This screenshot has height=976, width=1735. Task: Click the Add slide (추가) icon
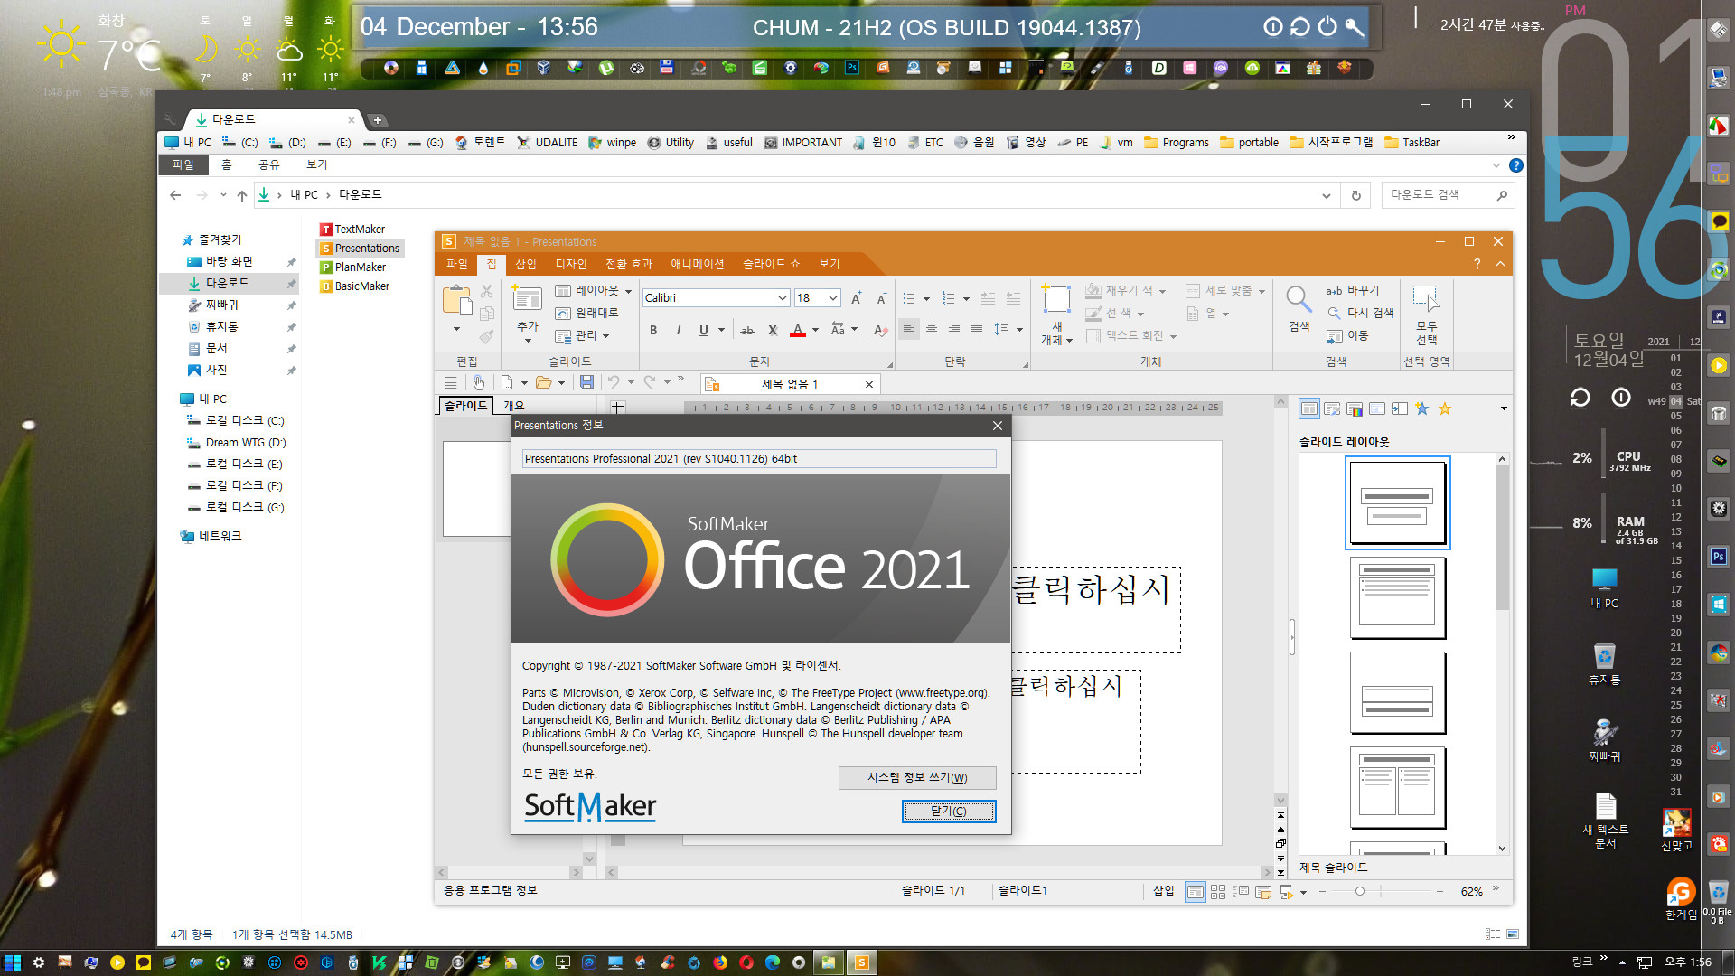[x=527, y=299]
